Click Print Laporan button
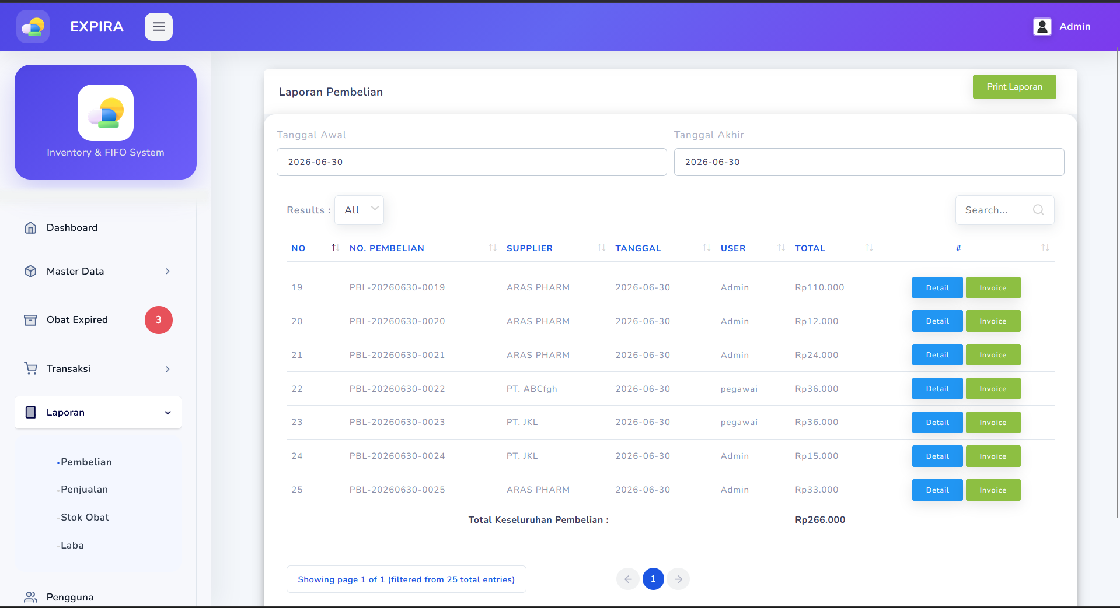Image resolution: width=1120 pixels, height=608 pixels. (x=1014, y=87)
